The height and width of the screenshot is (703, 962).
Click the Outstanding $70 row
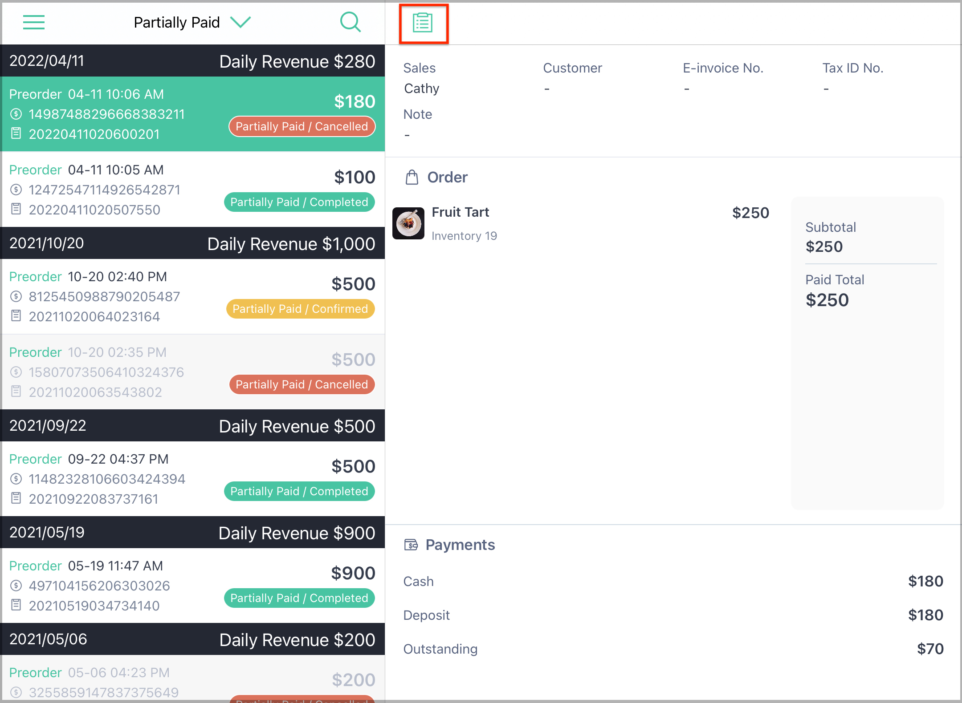pyautogui.click(x=673, y=649)
